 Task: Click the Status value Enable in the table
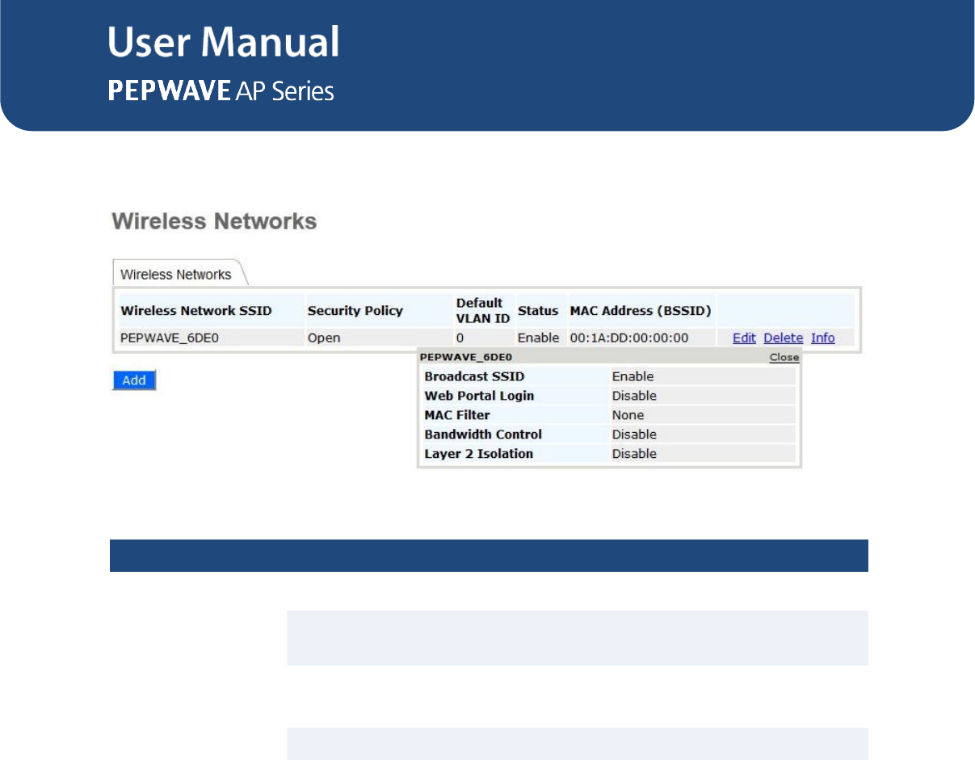tap(538, 338)
